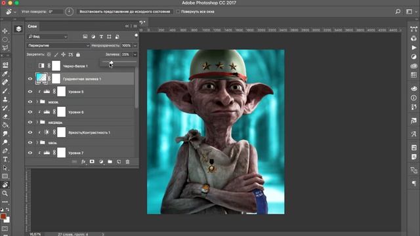The height and width of the screenshot is (236, 420).
Task: Select the Path Selection tool
Action: [x=5, y=168]
